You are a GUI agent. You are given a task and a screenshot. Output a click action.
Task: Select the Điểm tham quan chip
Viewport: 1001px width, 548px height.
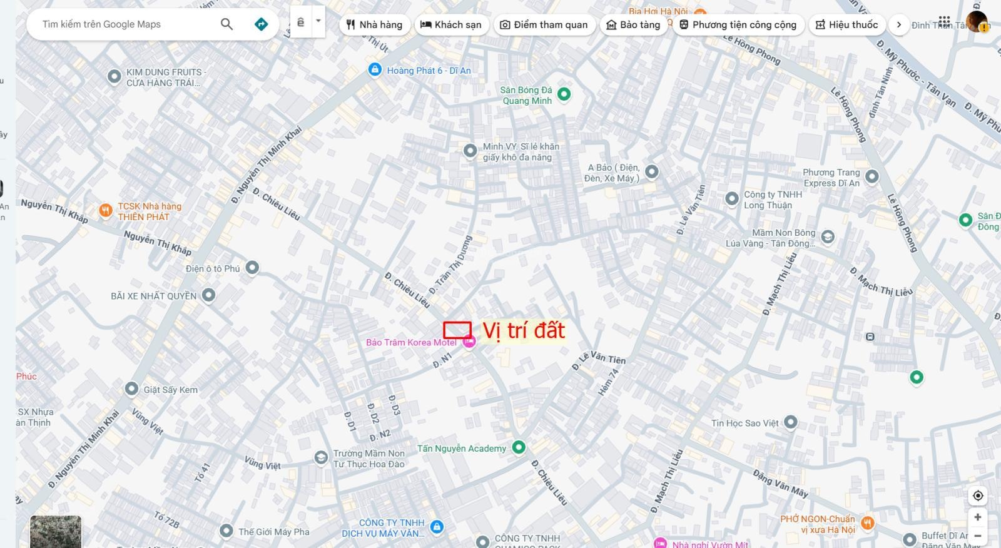click(x=544, y=25)
